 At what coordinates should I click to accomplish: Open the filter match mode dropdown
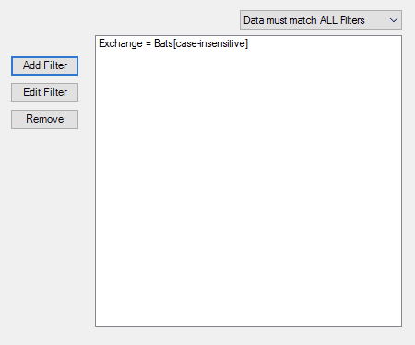pos(321,20)
